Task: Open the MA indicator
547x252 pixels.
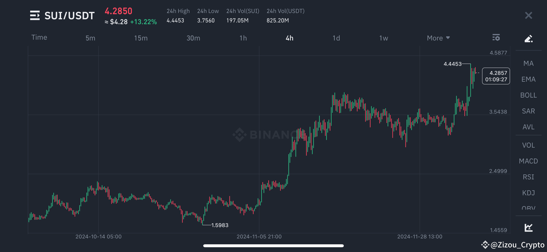Action: coord(528,63)
